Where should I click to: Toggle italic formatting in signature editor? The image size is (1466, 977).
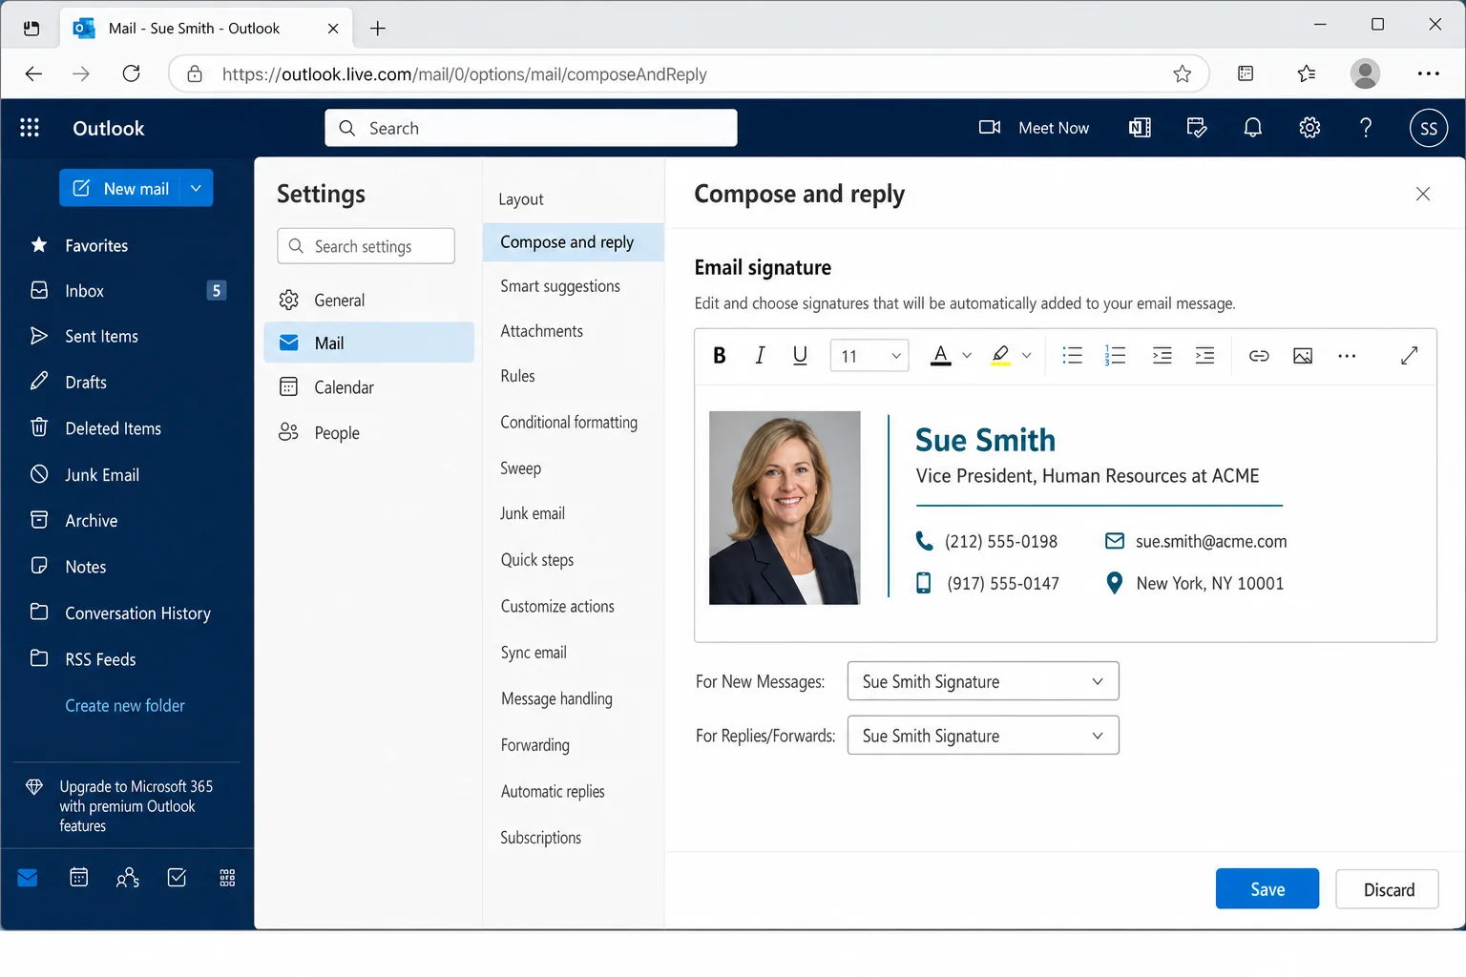(760, 356)
